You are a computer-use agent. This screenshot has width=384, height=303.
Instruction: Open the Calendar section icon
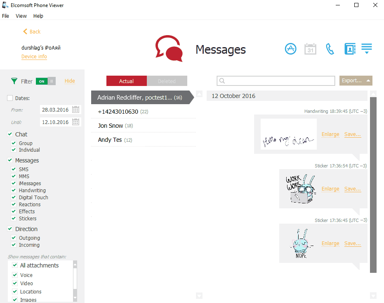pyautogui.click(x=310, y=49)
